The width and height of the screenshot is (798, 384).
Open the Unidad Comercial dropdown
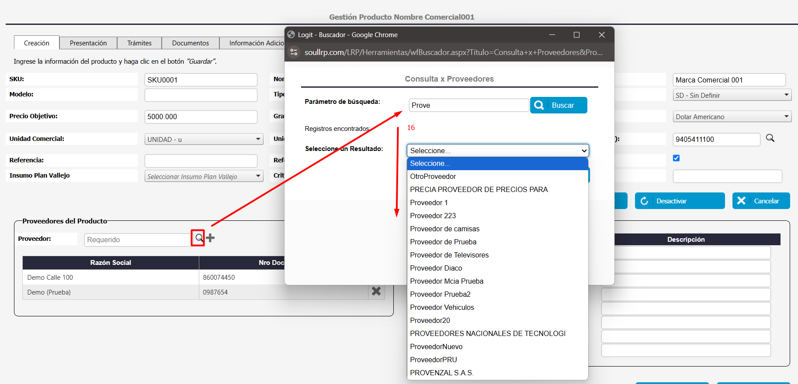click(x=204, y=139)
